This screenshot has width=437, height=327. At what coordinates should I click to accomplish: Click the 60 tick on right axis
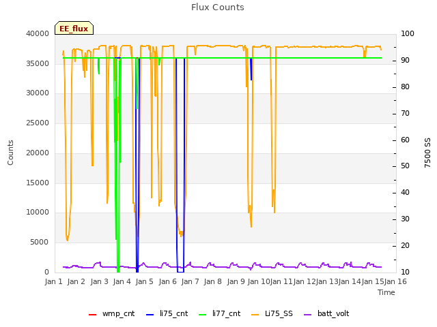[405, 140]
